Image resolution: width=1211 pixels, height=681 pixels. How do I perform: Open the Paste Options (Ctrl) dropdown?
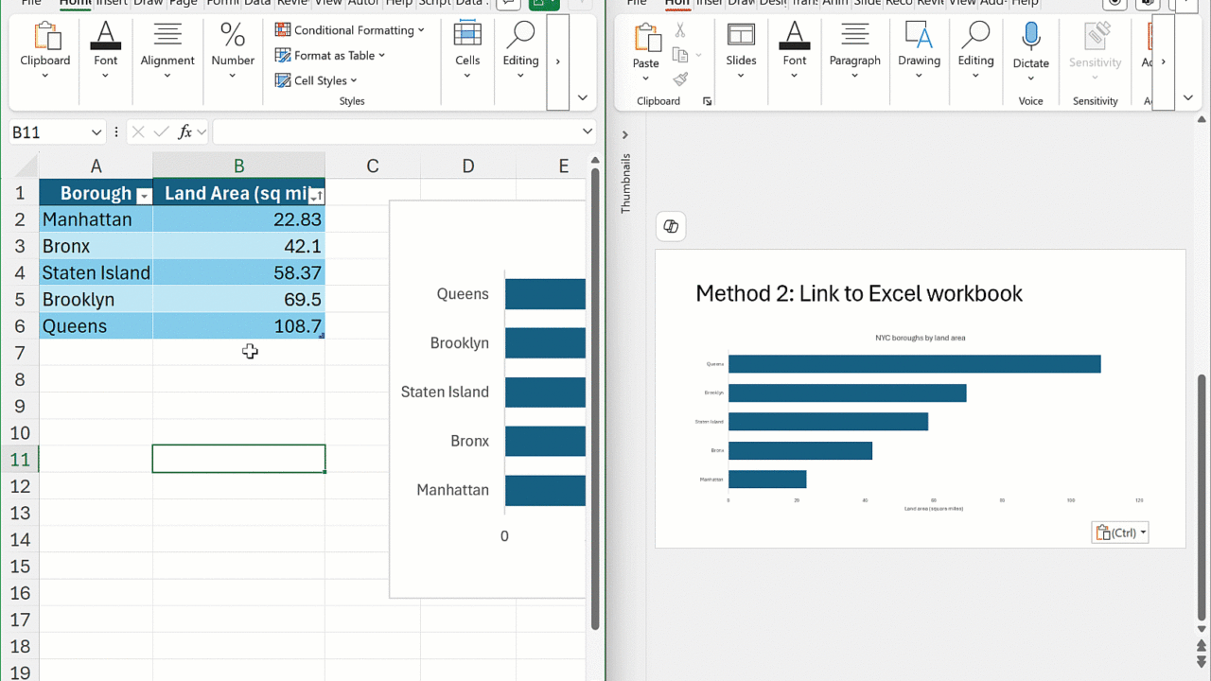point(1120,533)
